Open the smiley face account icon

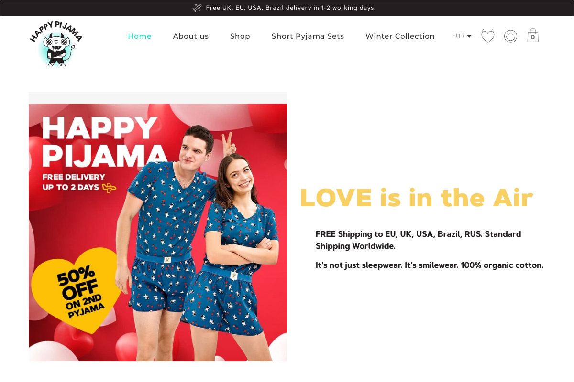(510, 36)
